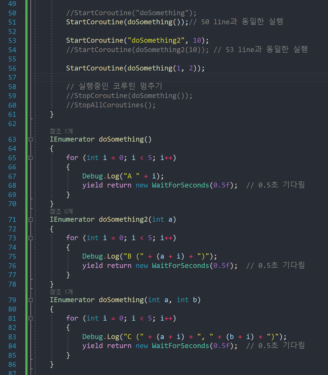
Task: Open '참조 0개' references above doSomething2
Action: pos(61,211)
